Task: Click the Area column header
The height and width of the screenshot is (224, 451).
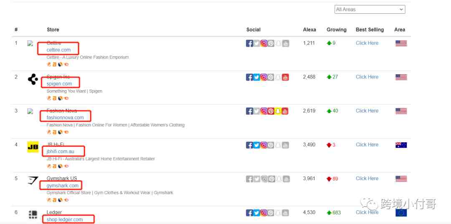Action: coord(400,30)
